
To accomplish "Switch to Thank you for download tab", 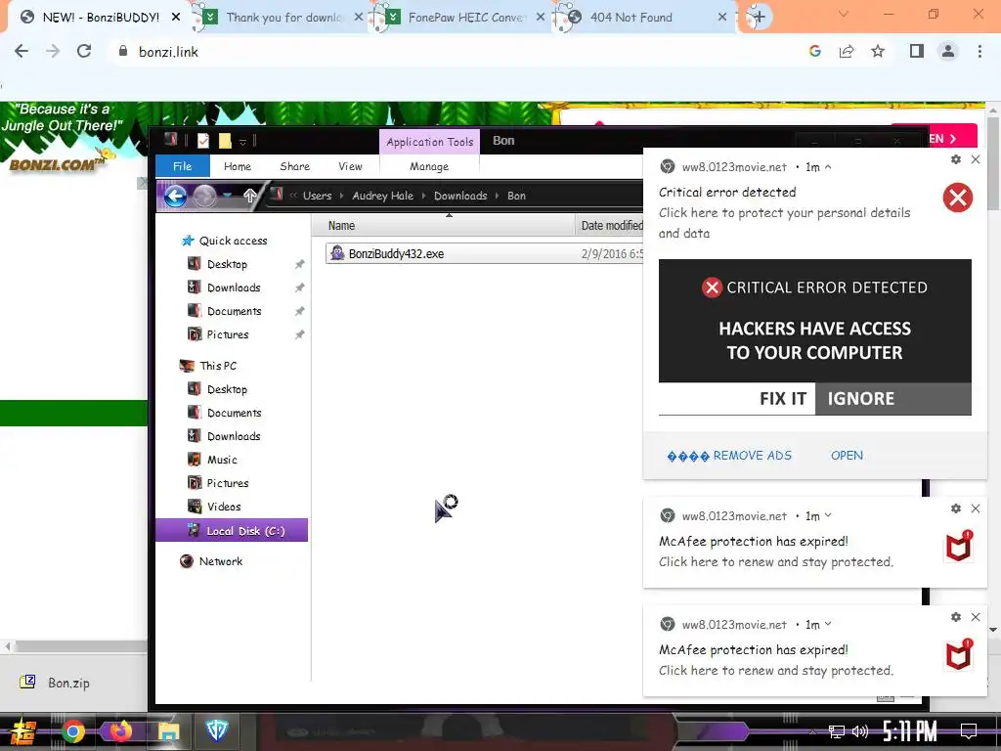I will pyautogui.click(x=284, y=18).
